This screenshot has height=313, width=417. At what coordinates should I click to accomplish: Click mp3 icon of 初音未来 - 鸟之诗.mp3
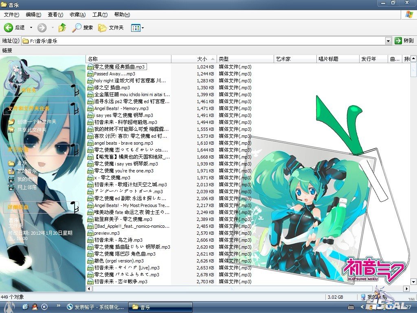(90, 240)
